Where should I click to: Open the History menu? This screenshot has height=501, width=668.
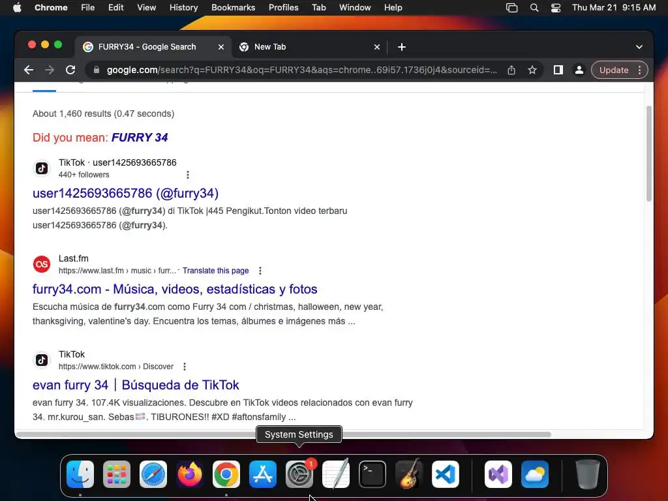(183, 8)
